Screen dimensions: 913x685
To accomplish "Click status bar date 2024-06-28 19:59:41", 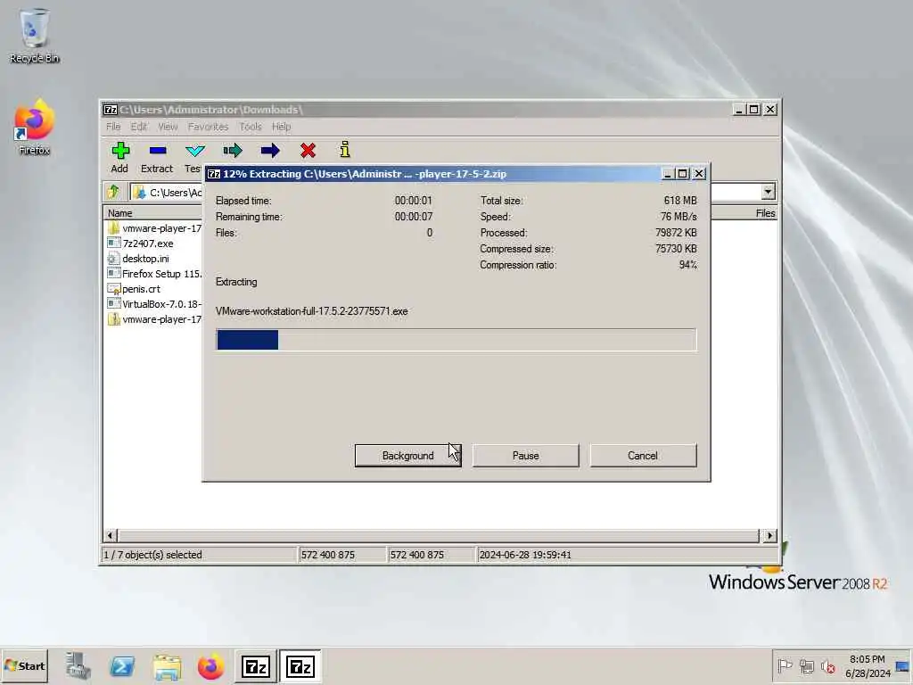I will (x=524, y=555).
